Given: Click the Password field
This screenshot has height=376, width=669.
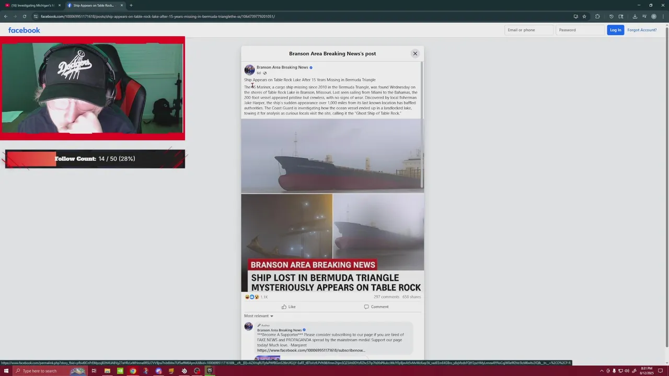Looking at the screenshot, I should coord(580,30).
